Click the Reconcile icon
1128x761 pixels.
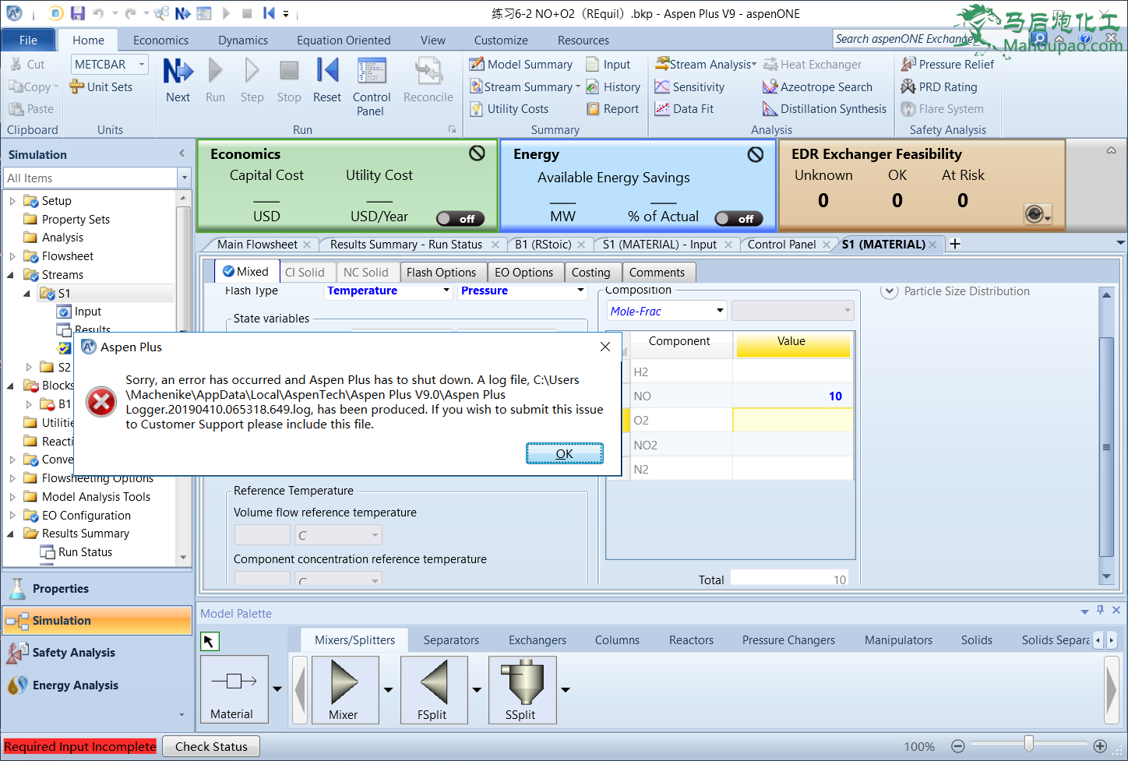(x=428, y=80)
